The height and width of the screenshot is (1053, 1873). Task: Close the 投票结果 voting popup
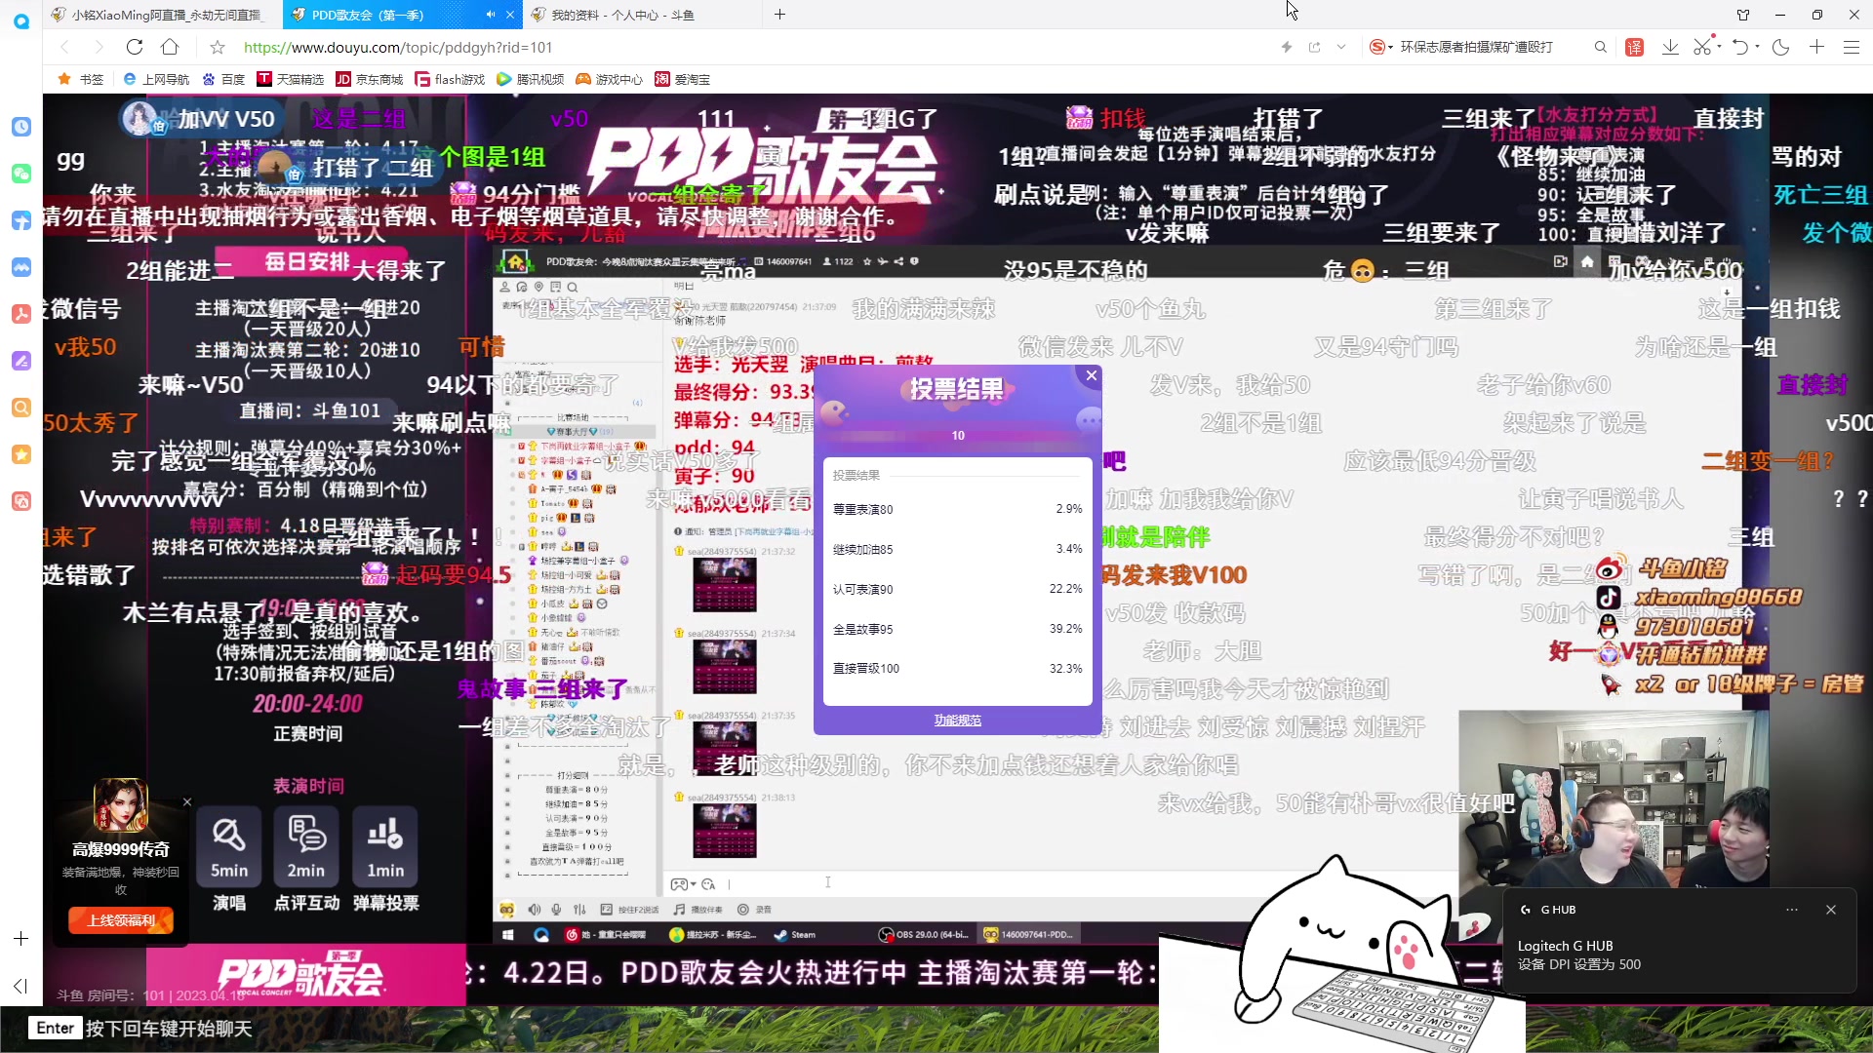click(x=1092, y=375)
